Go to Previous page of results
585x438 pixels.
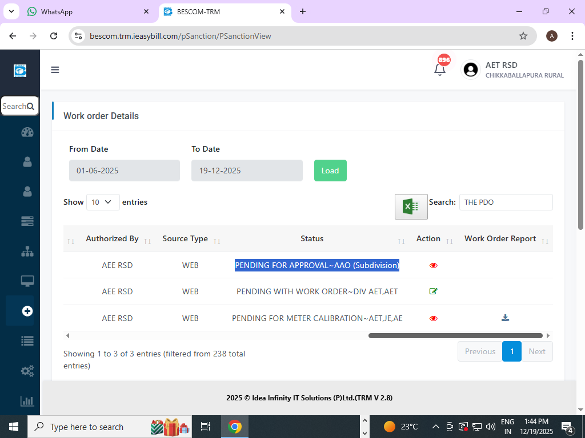(x=480, y=351)
